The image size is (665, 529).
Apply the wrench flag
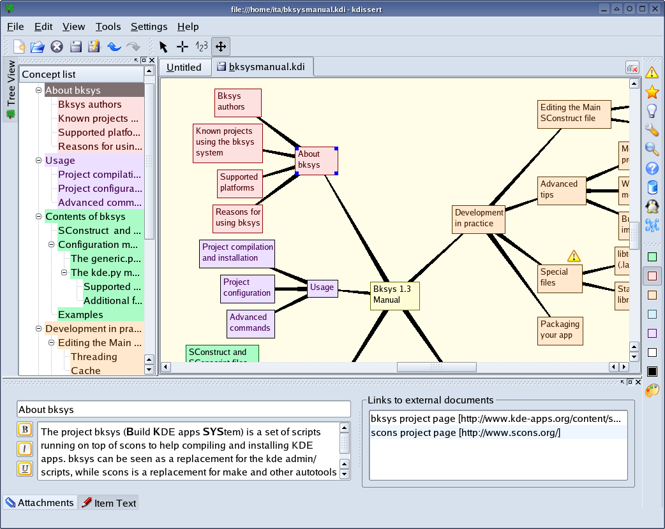652,129
